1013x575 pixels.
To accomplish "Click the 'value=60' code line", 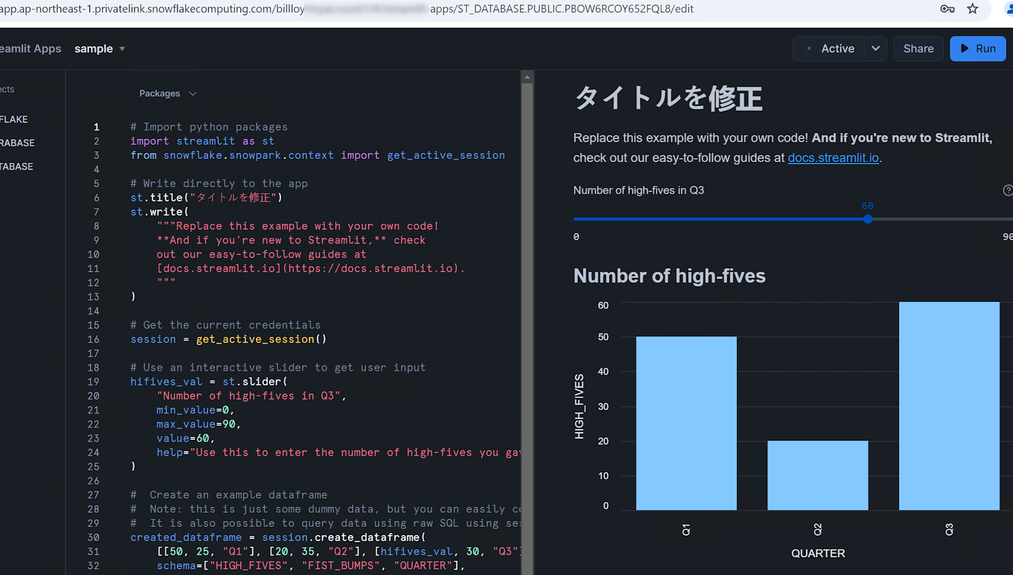I will click(185, 438).
